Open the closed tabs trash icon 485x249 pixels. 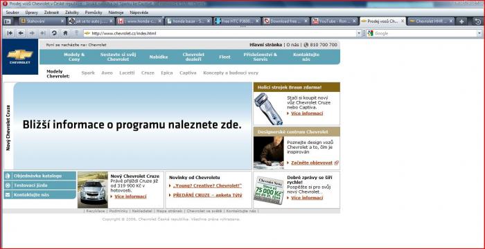point(478,21)
